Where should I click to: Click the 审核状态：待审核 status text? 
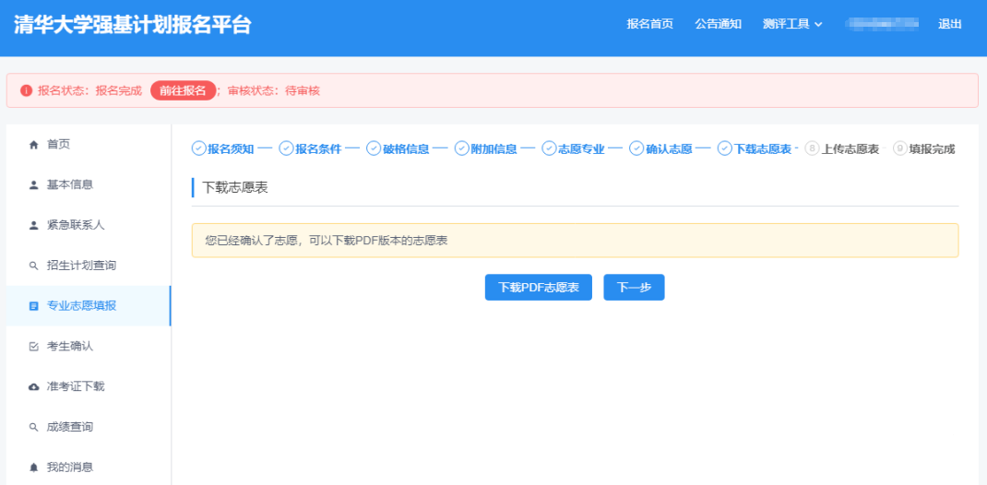pos(274,90)
